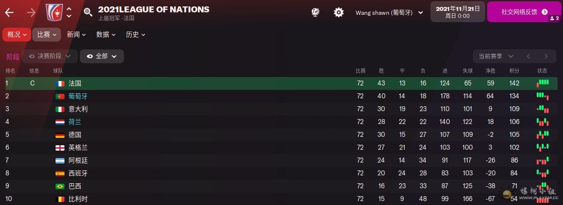Click the online users icon showing 2
Screen dimensions: 563x205
554,18
